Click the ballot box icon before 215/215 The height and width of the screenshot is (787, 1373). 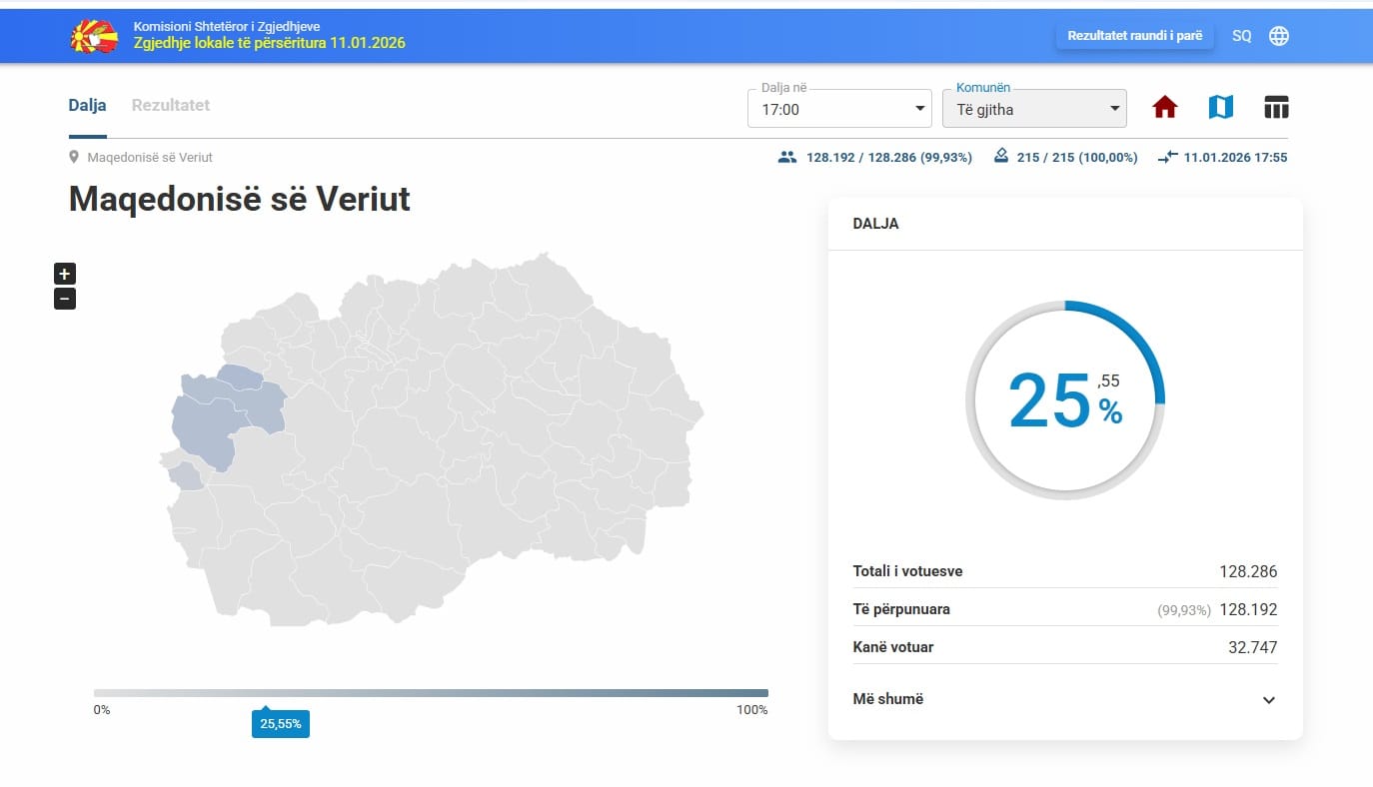tap(1000, 156)
